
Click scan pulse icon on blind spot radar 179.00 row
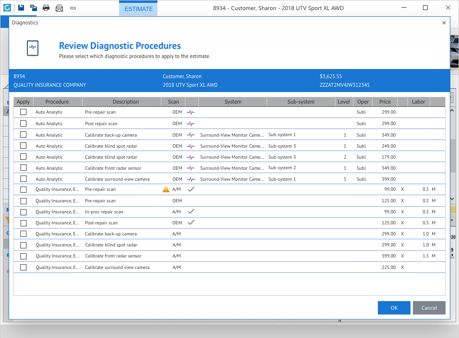[x=191, y=157]
